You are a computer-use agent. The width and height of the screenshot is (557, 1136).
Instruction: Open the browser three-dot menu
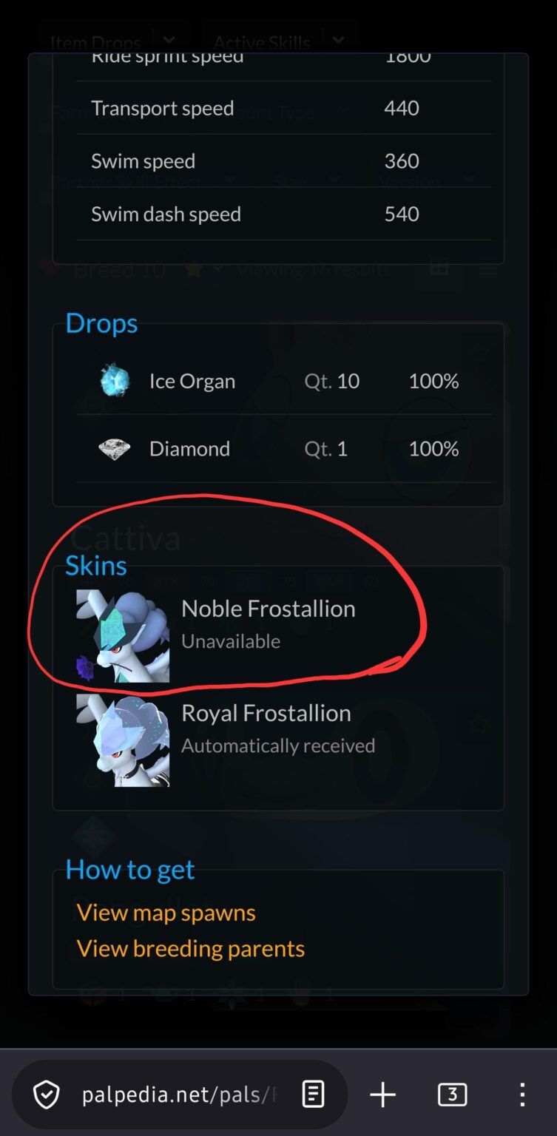tap(522, 1095)
